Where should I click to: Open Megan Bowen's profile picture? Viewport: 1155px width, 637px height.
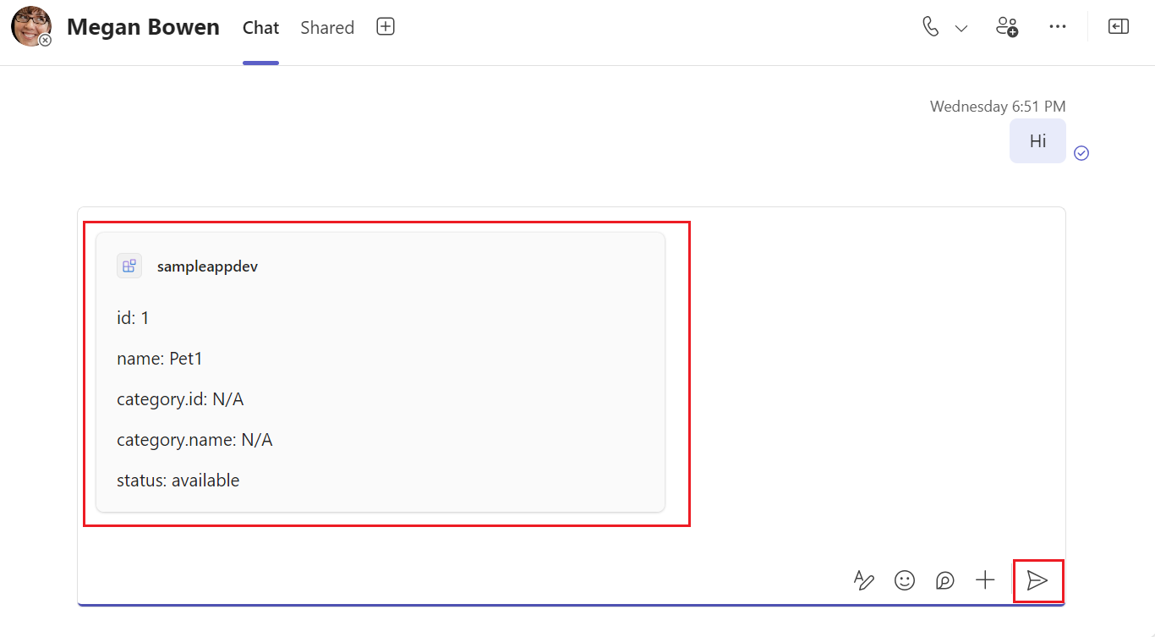[x=30, y=27]
